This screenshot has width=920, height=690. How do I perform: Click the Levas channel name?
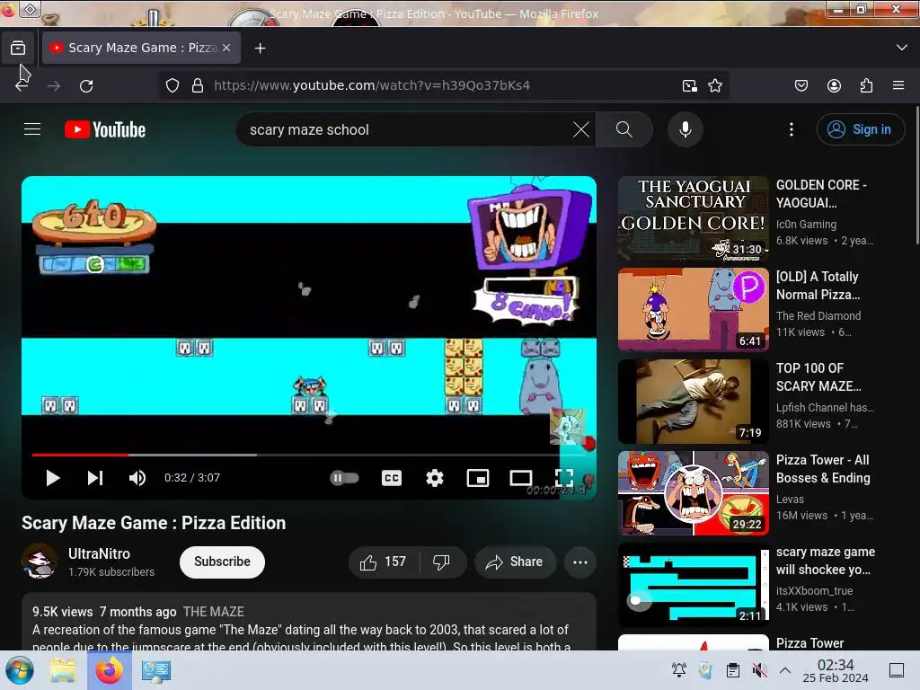[790, 500]
